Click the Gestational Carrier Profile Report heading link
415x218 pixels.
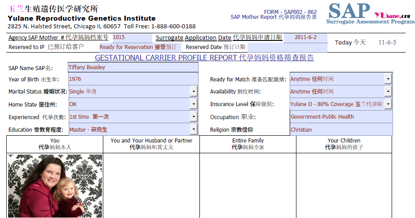point(204,58)
